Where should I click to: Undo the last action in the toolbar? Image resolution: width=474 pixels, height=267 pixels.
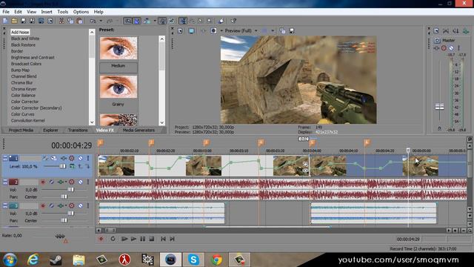pyautogui.click(x=93, y=21)
